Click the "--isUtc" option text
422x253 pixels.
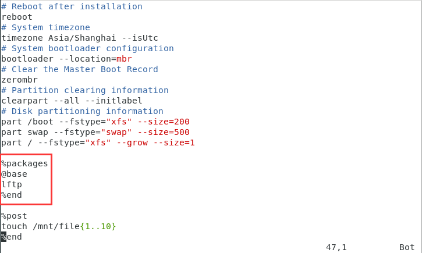point(137,38)
